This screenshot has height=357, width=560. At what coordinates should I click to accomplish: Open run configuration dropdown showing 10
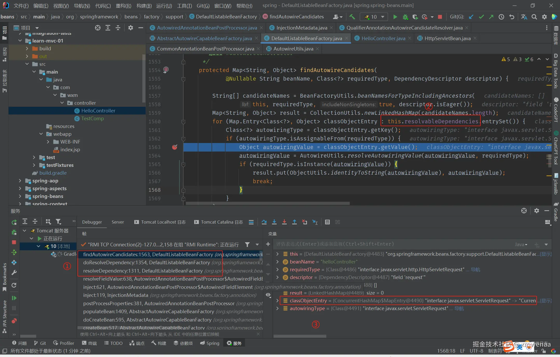(374, 17)
